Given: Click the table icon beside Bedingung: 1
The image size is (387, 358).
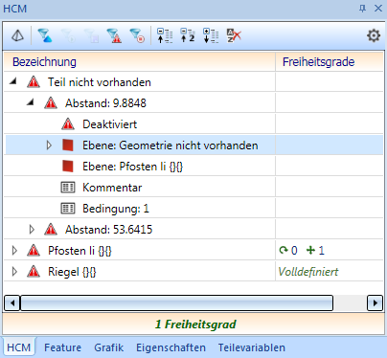Looking at the screenshot, I should click(x=68, y=209).
